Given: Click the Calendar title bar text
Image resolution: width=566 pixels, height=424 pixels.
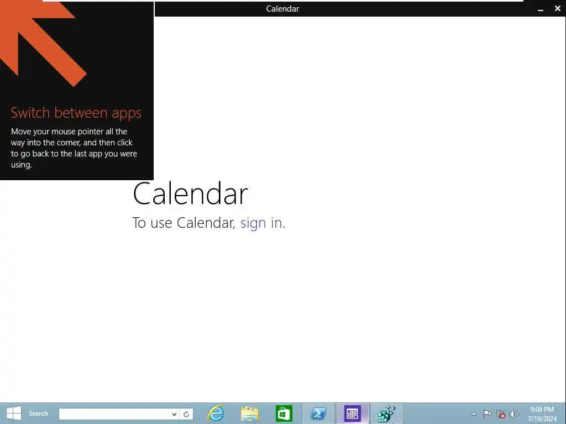Looking at the screenshot, I should (x=282, y=9).
